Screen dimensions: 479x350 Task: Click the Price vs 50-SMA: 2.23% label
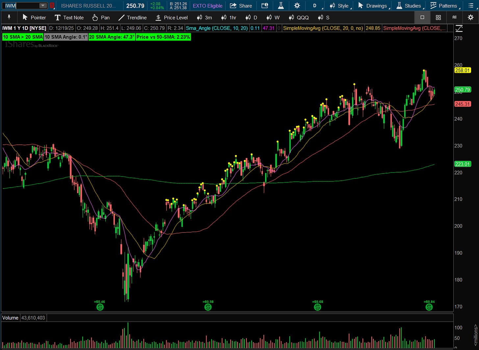coord(164,37)
